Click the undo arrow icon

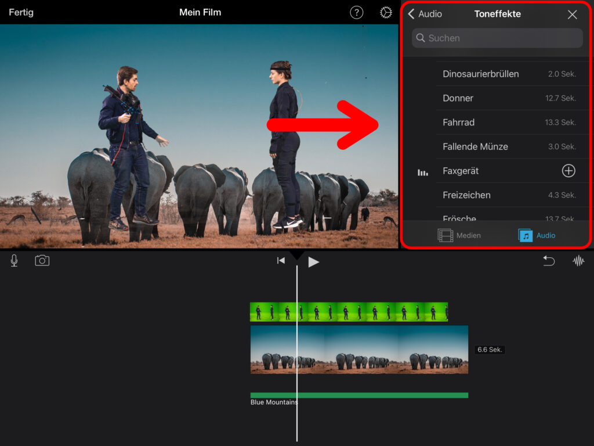[x=548, y=261]
